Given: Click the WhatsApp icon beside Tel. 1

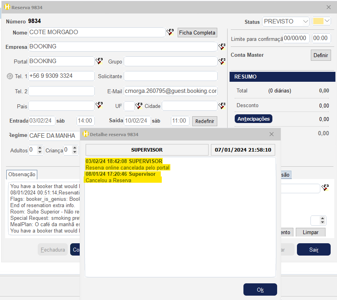Looking at the screenshot, I should coord(10,76).
